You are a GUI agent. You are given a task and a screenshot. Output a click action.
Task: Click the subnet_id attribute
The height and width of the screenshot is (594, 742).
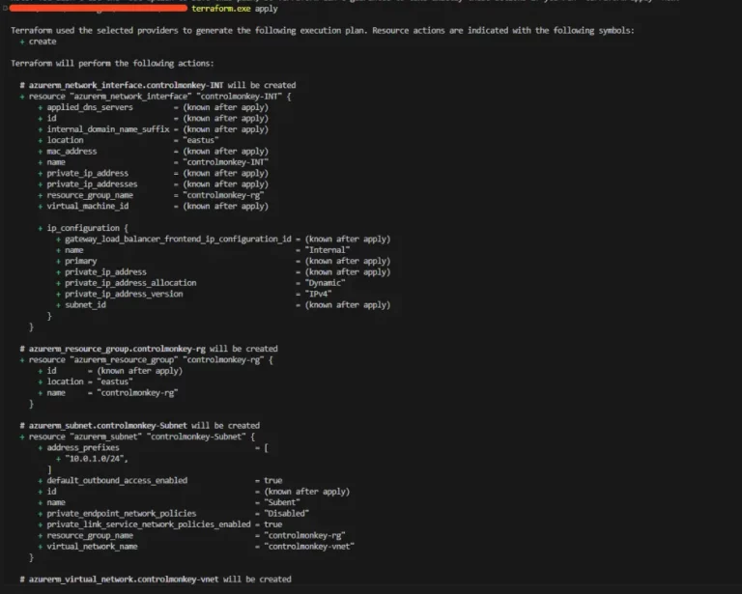click(x=85, y=305)
